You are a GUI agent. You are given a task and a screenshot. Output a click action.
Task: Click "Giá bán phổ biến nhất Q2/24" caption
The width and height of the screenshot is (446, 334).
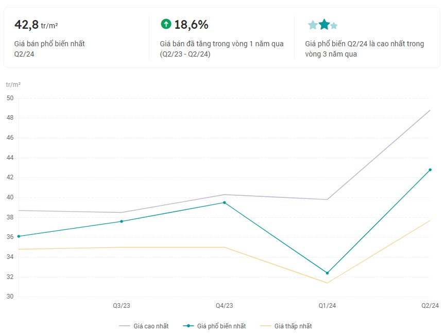tap(49, 49)
